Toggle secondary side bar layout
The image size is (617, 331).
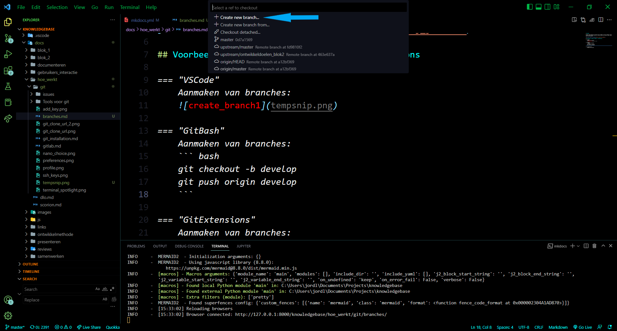tap(548, 7)
